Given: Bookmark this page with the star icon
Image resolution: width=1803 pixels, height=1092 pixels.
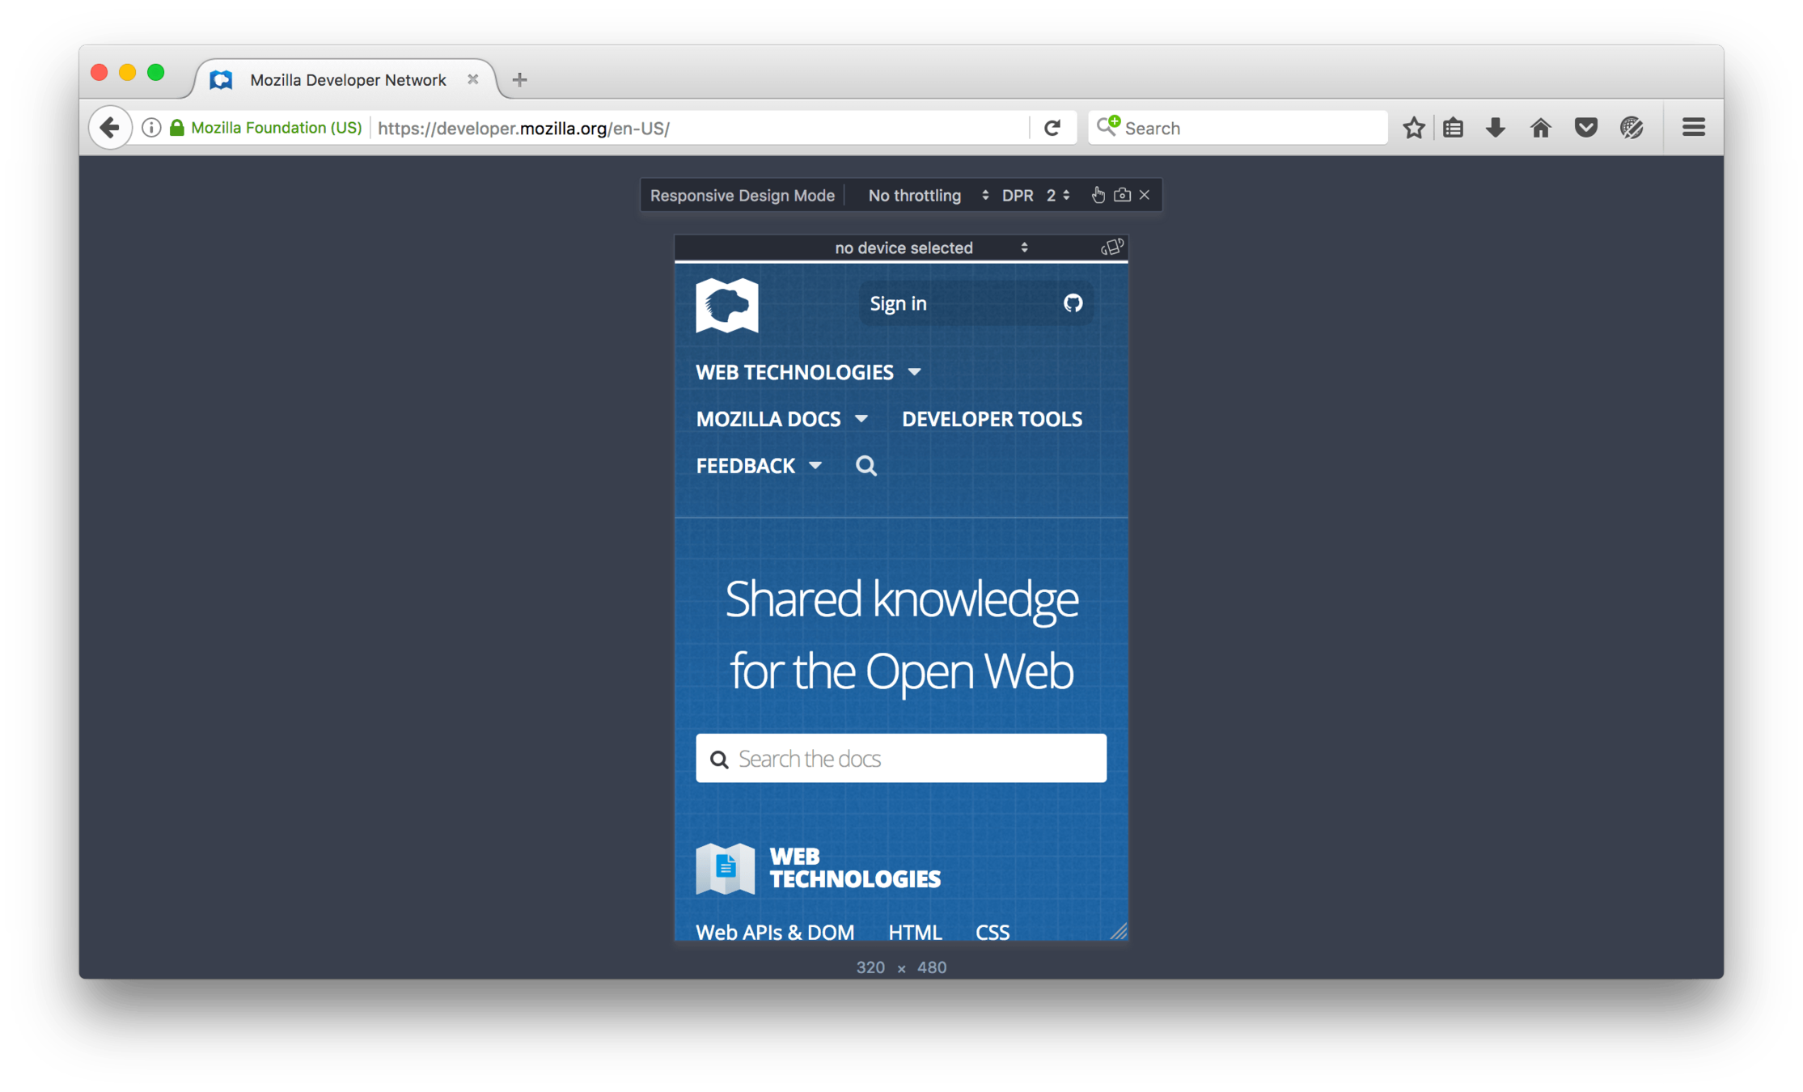Looking at the screenshot, I should [x=1413, y=128].
